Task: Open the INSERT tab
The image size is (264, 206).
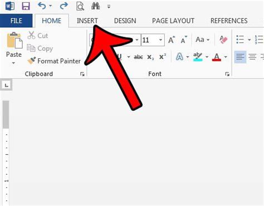Action: 87,21
